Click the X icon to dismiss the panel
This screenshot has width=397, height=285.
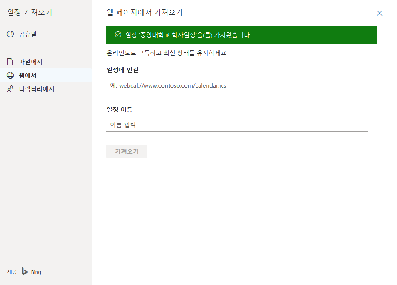click(380, 13)
